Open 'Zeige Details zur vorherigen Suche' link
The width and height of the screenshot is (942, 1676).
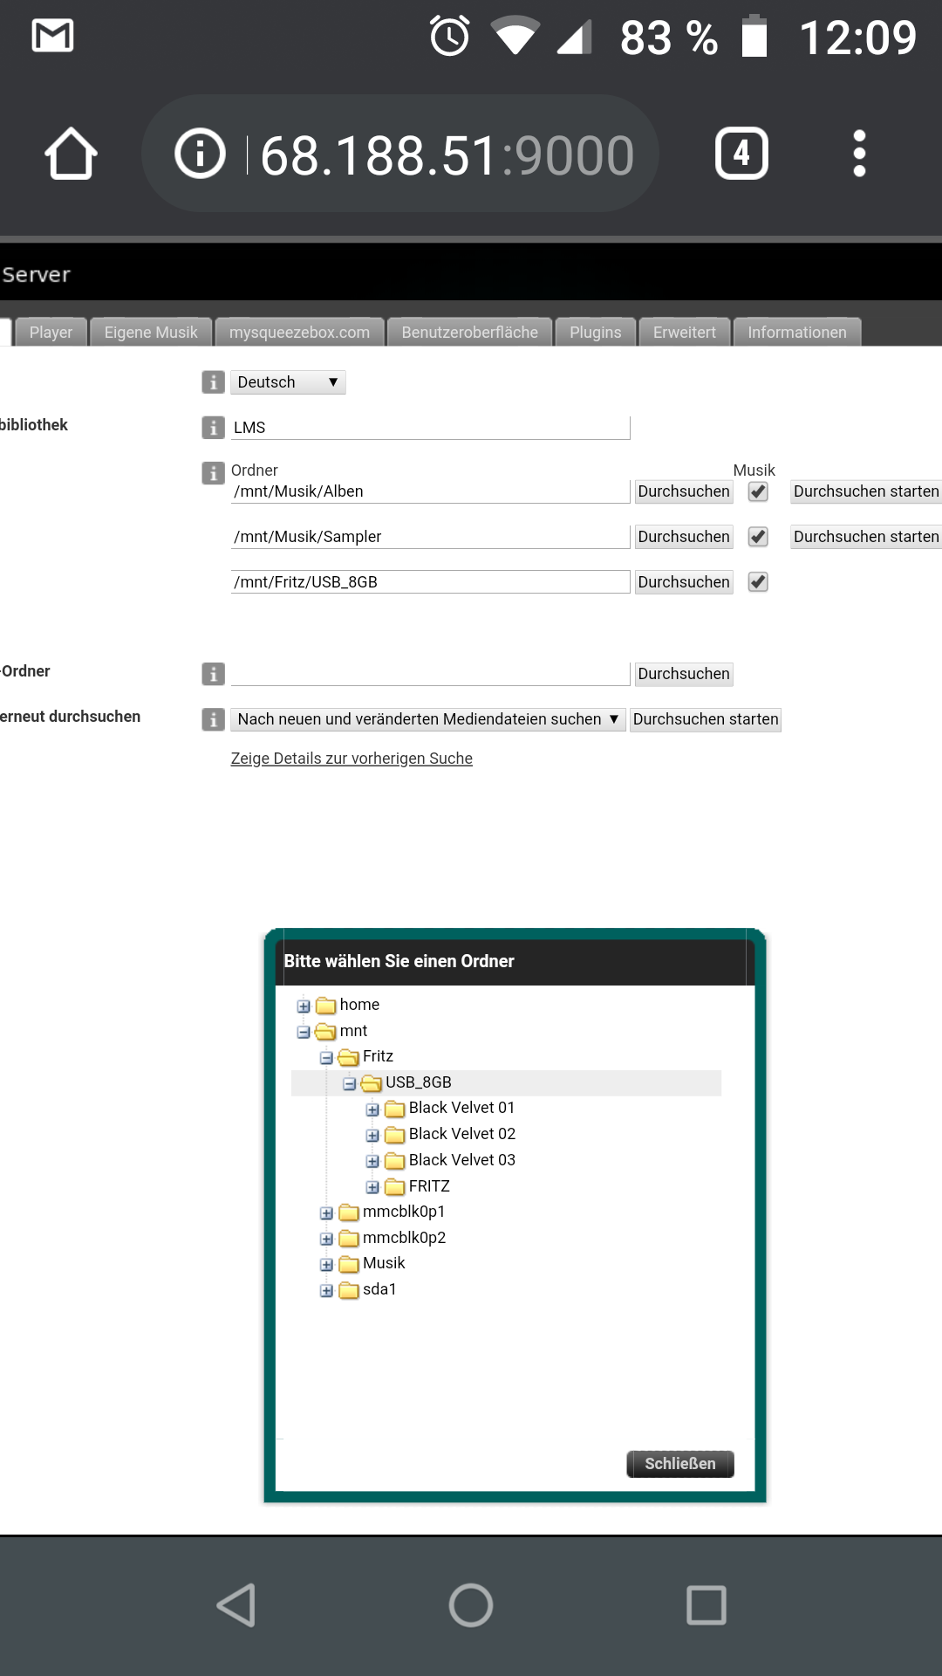click(x=352, y=759)
